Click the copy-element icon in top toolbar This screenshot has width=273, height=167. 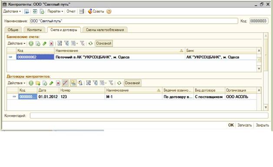[x=42, y=11]
